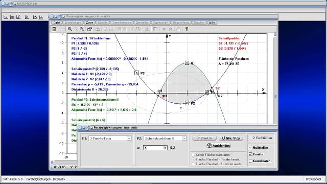Click the second graph icon in main toolbar

(12, 17)
